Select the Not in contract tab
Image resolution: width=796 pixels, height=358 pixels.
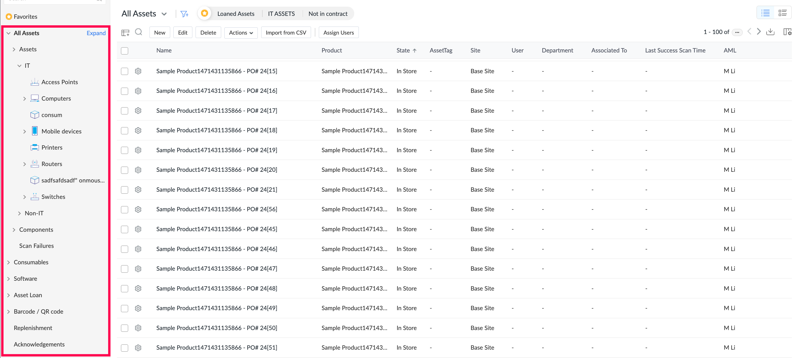327,14
